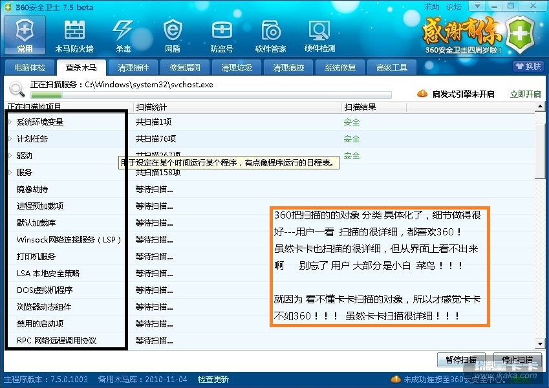Click the 检查更新 link in status bar
The width and height of the screenshot is (549, 388).
click(x=213, y=379)
